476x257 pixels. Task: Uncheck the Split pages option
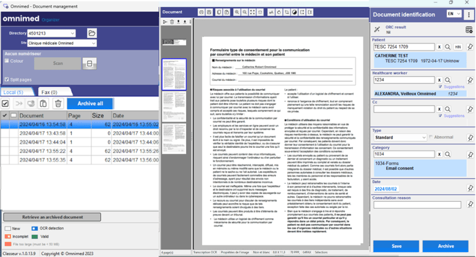(x=7, y=79)
